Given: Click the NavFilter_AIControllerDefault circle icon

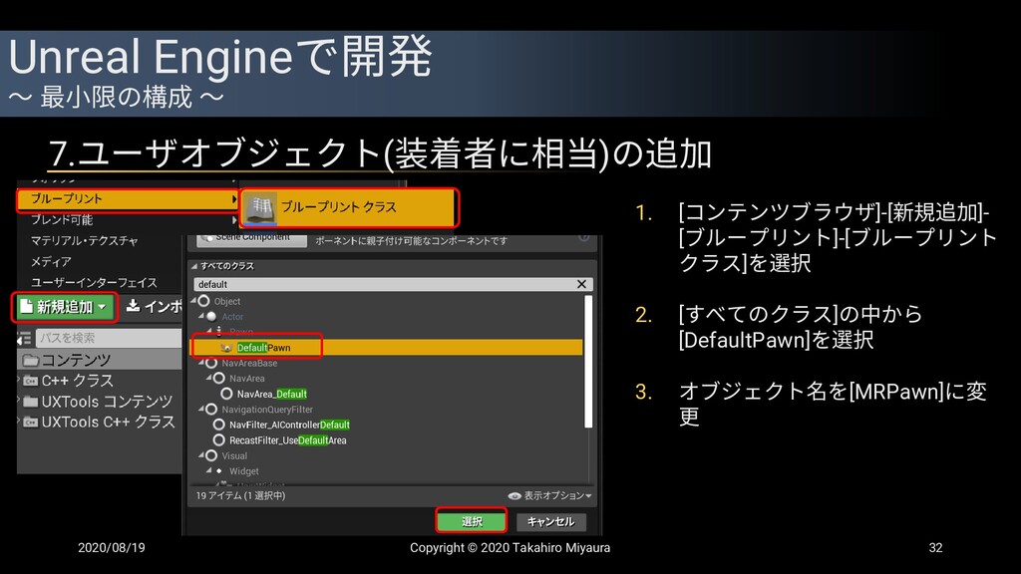Looking at the screenshot, I should pyautogui.click(x=219, y=425).
